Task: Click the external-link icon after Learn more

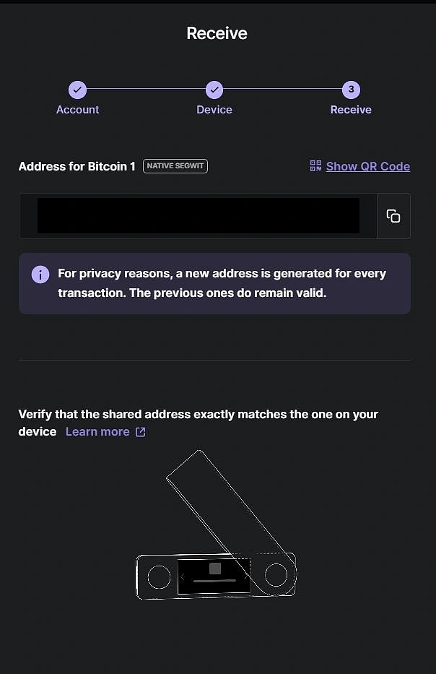Action: pos(140,431)
